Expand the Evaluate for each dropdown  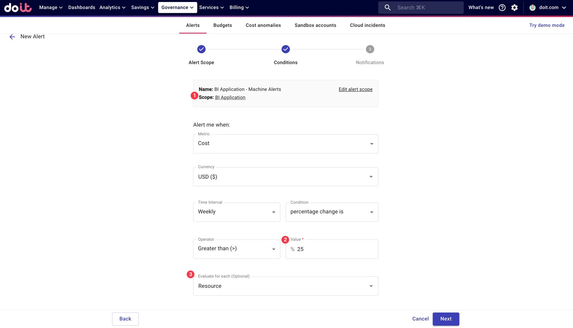285,286
